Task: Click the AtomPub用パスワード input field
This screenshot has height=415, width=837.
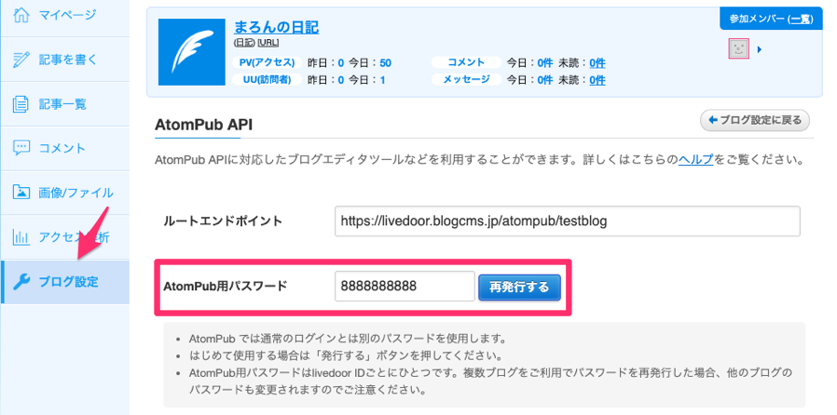Action: coord(405,286)
